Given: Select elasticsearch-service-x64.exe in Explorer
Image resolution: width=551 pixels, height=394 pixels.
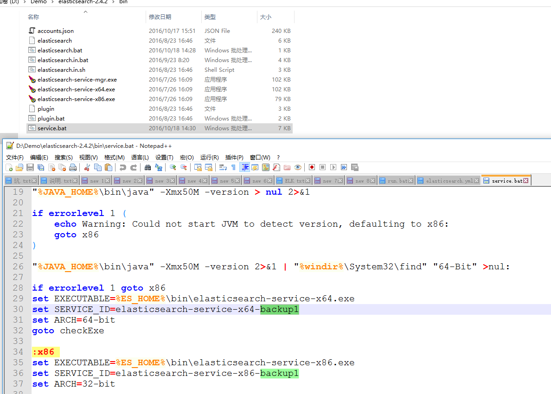Looking at the screenshot, I should 76,89.
